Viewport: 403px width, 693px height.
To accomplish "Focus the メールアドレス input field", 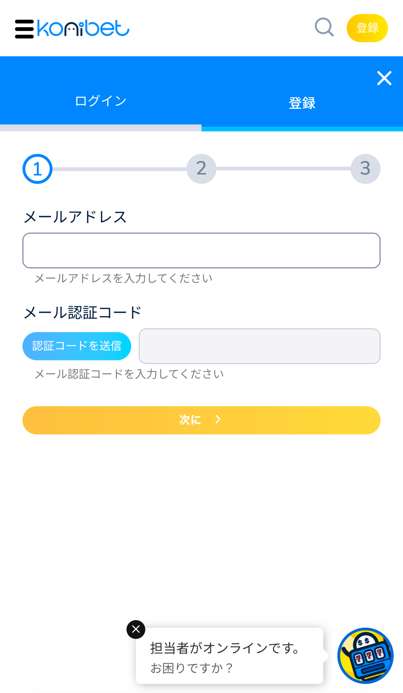I will coord(201,250).
